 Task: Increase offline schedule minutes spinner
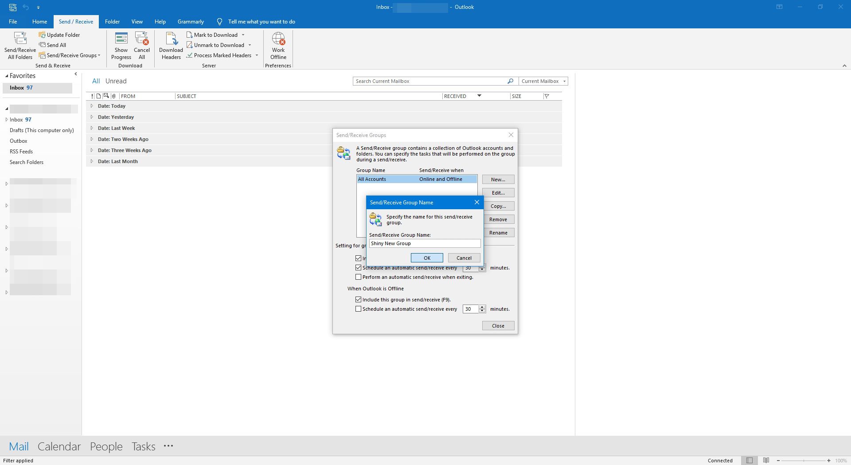(x=482, y=307)
